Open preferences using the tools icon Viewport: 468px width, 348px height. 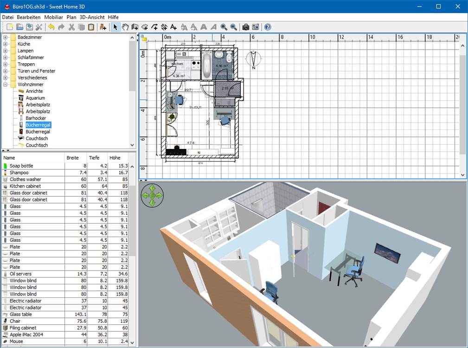coord(39,27)
